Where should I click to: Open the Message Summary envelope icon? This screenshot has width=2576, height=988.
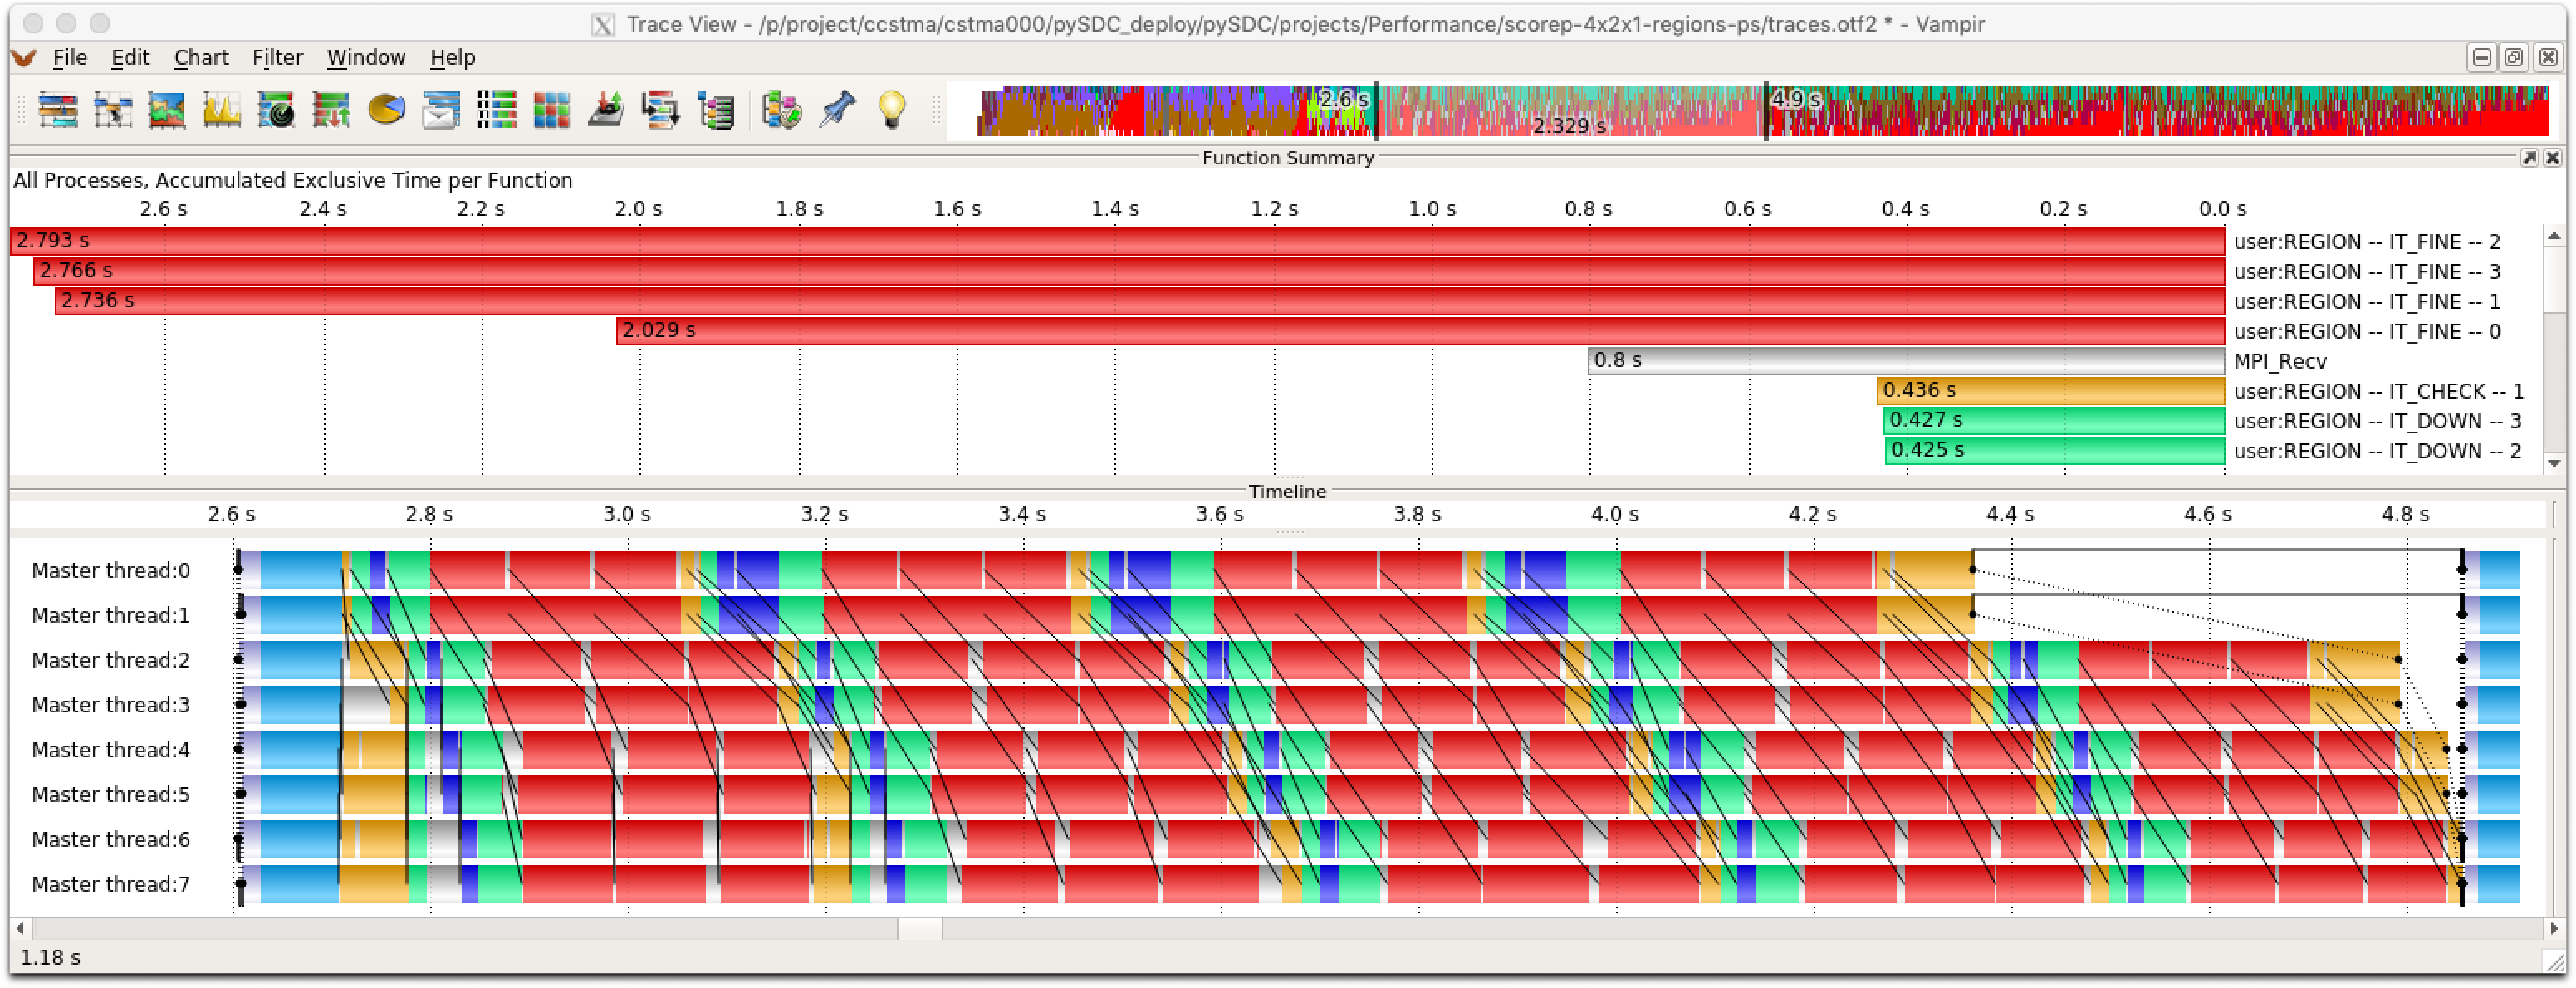[x=441, y=110]
